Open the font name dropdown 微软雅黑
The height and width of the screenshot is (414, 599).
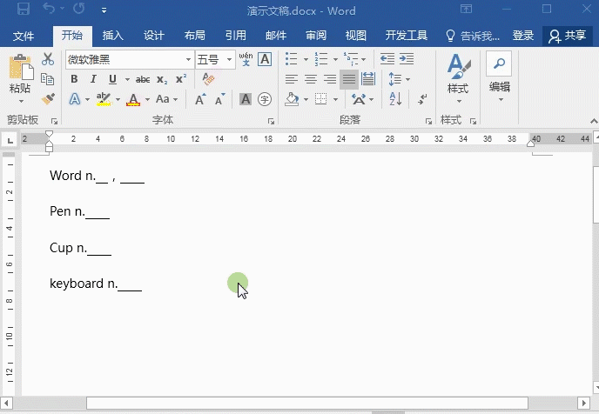coord(188,59)
